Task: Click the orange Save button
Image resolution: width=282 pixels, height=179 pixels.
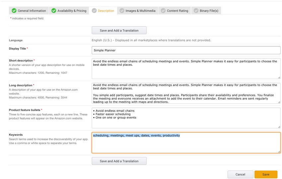Action: coord(266,174)
